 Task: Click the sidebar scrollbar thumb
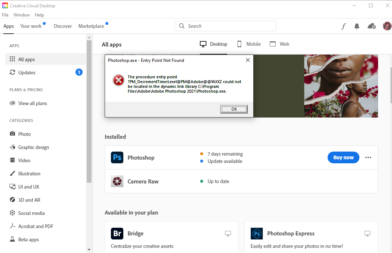[x=89, y=111]
